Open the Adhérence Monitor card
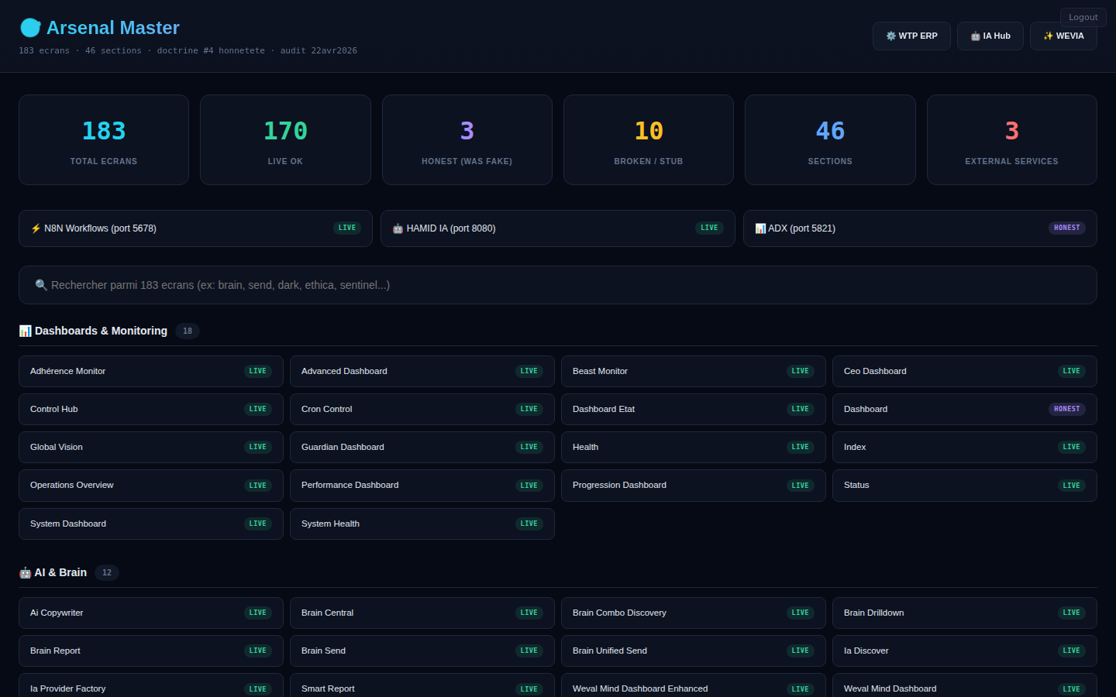The width and height of the screenshot is (1116, 697). tap(151, 372)
